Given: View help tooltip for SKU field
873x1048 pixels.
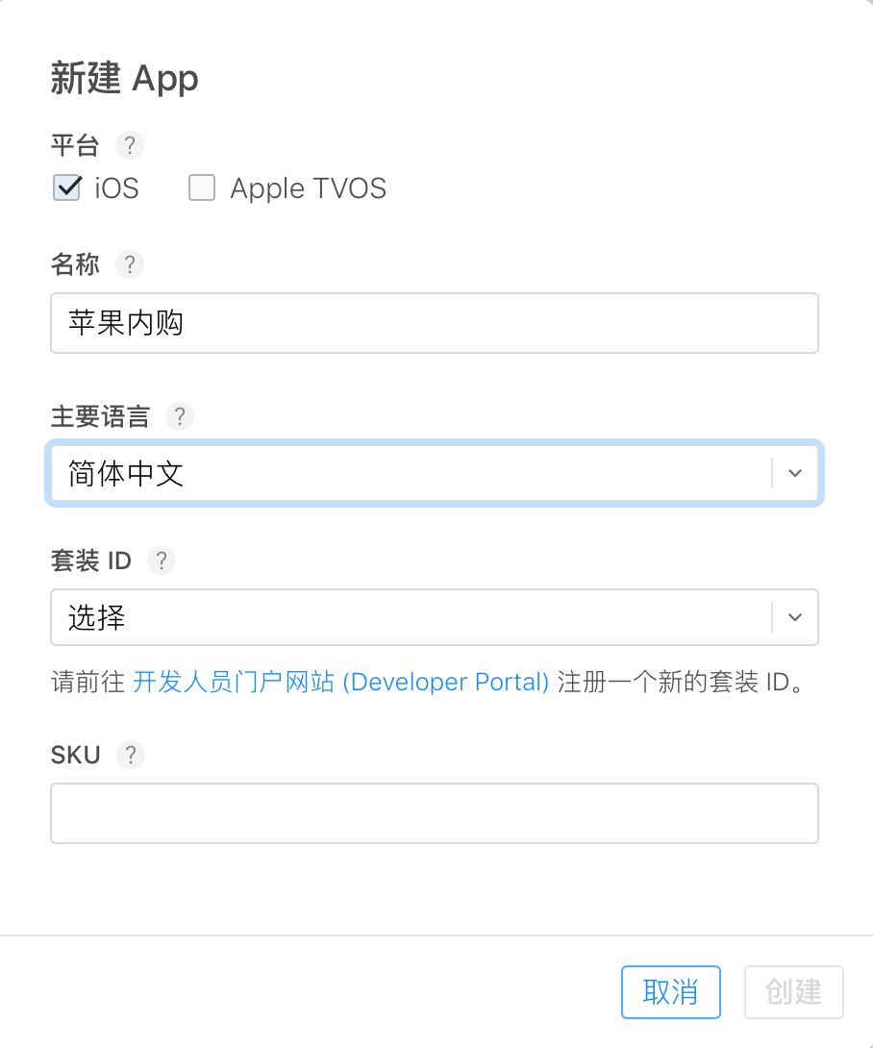Looking at the screenshot, I should pos(130,755).
